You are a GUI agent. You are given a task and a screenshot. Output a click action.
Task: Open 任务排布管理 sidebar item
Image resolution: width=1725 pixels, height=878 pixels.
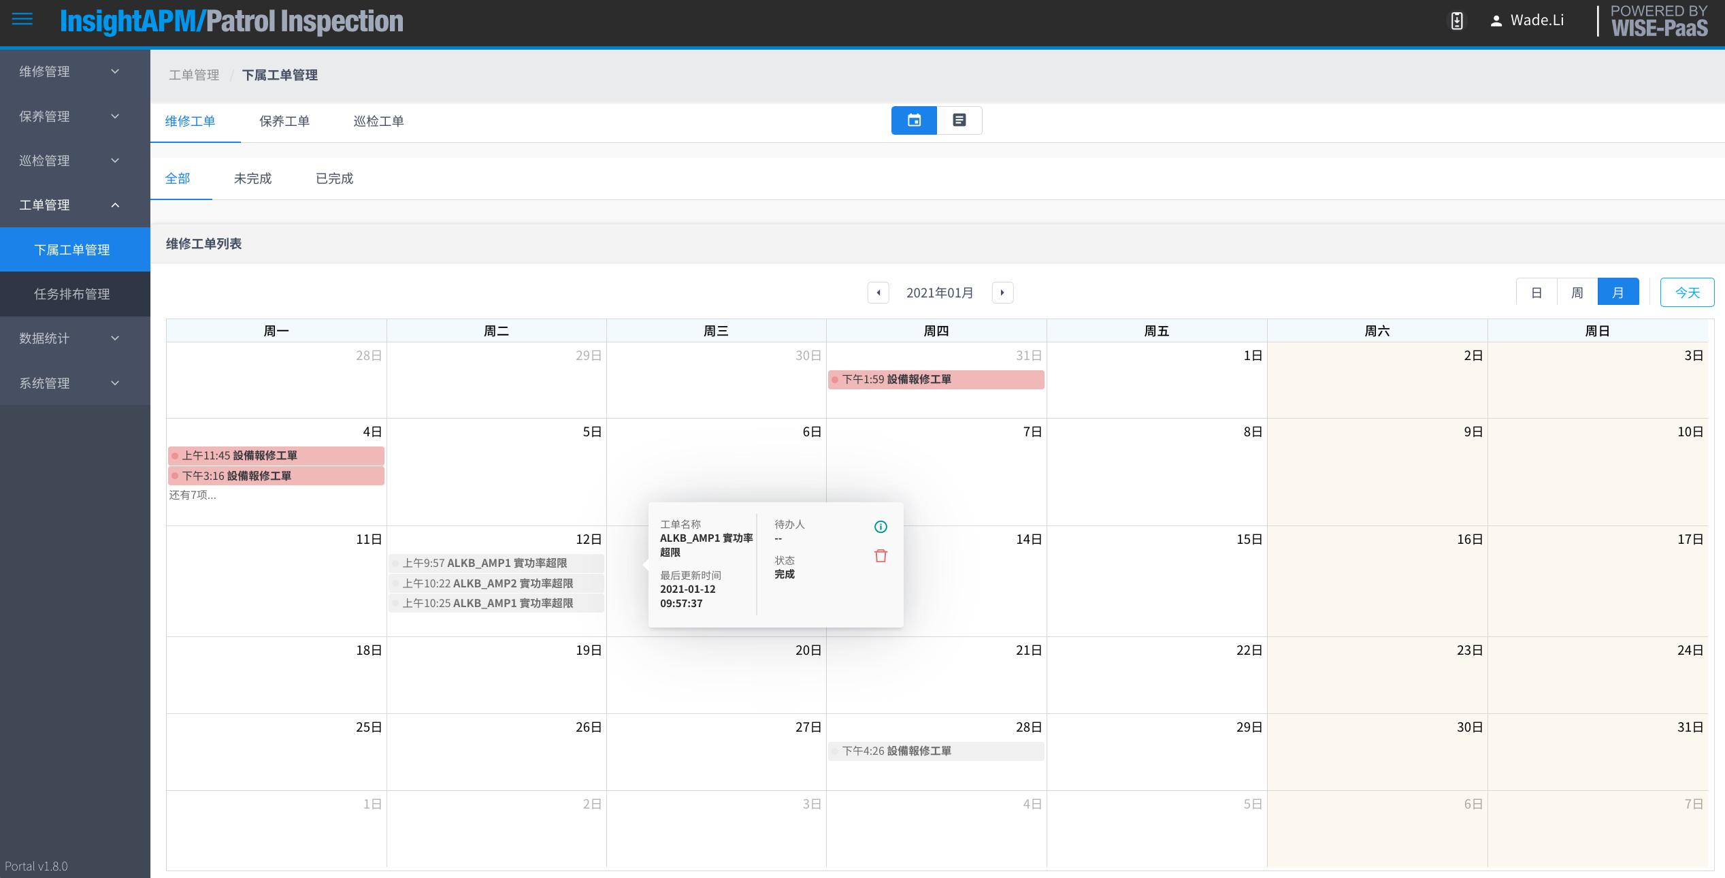click(72, 294)
